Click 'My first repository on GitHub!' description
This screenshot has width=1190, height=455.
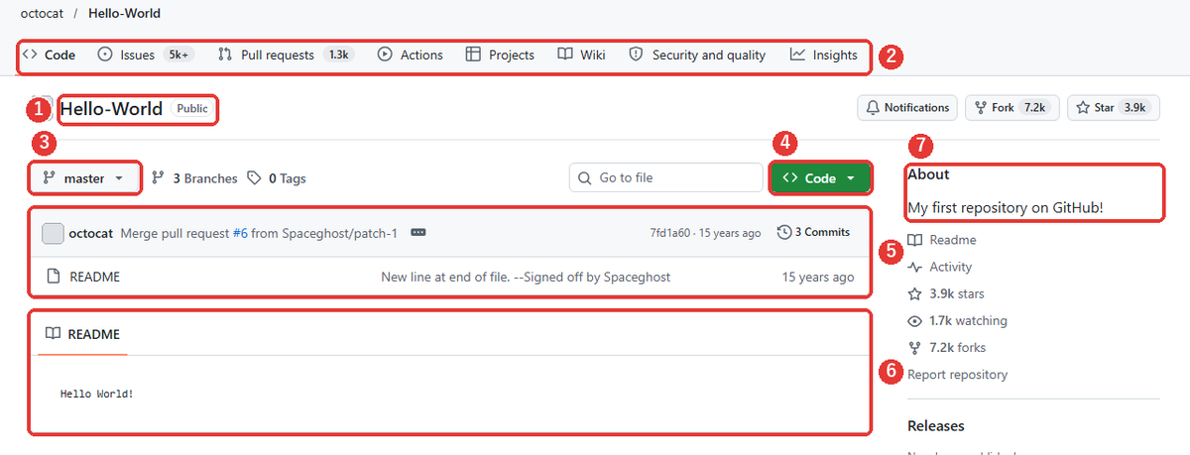point(1006,208)
